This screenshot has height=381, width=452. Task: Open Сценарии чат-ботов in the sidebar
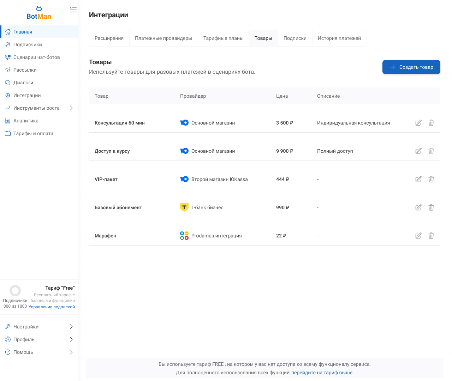point(36,57)
